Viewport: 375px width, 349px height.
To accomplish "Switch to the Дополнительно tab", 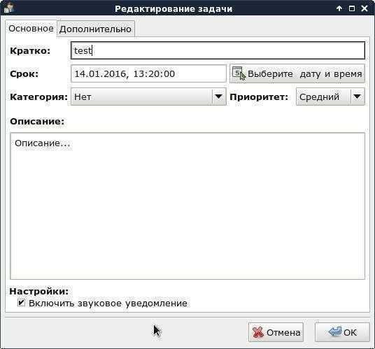I will [96, 29].
